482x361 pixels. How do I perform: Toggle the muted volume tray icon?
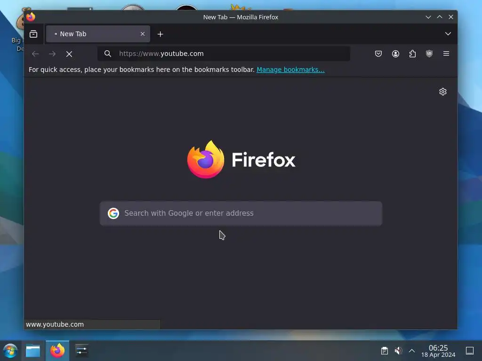(398, 351)
